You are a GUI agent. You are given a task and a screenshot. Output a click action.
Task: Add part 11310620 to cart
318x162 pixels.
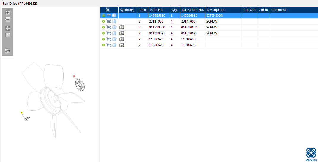click(109, 39)
